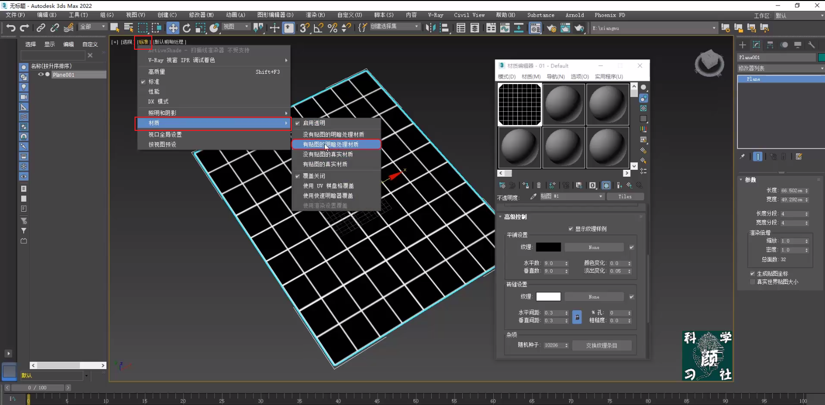Click Reset Map/Material trash icon
Image resolution: width=825 pixels, height=405 pixels.
539,186
